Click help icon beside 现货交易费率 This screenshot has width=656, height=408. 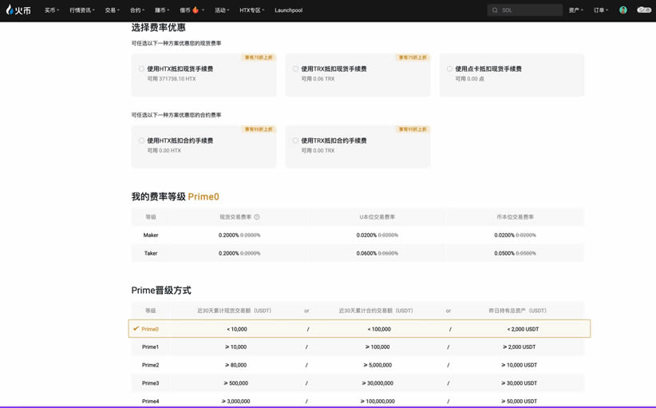tap(257, 217)
